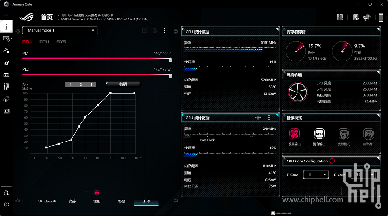The image size is (388, 216).
Task: Click the fan speed wheel graphic
Action: pos(298,92)
